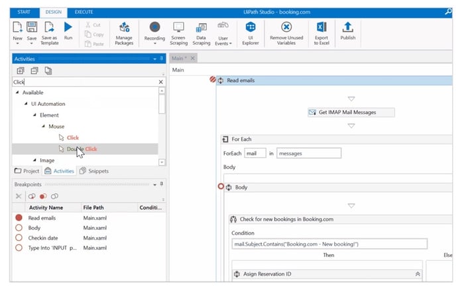Image resolution: width=464 pixels, height=290 pixels.
Task: Pin the Activities panel
Action: 162,58
